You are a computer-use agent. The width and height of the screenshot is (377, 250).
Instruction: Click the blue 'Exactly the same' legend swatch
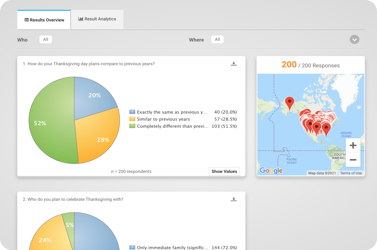click(x=132, y=112)
